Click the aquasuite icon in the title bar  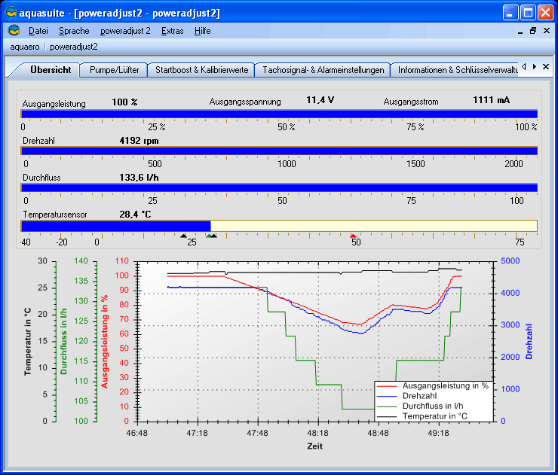11,13
